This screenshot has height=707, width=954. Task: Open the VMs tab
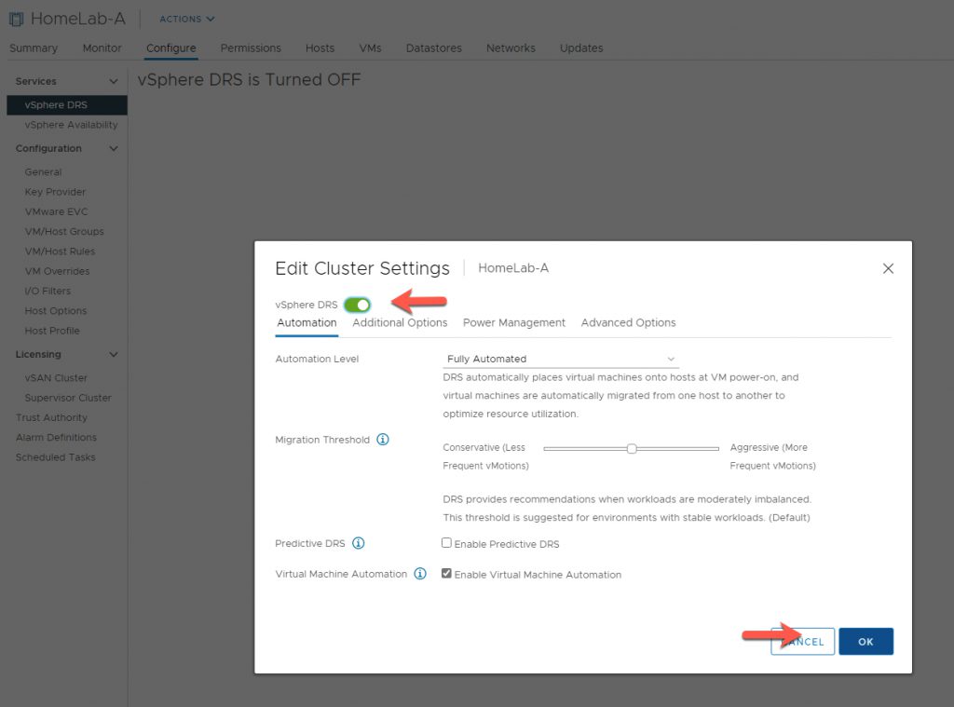click(370, 48)
